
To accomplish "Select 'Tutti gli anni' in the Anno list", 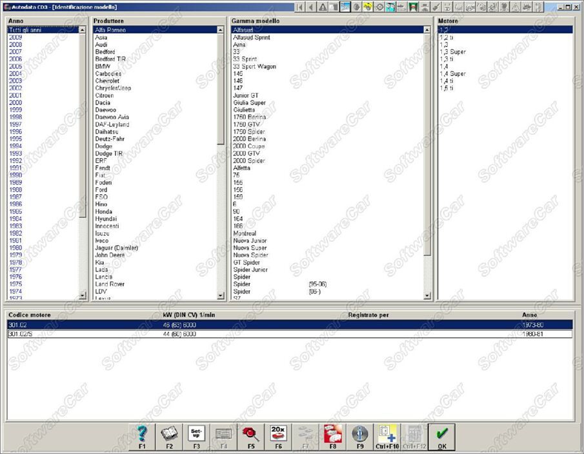I will point(43,30).
